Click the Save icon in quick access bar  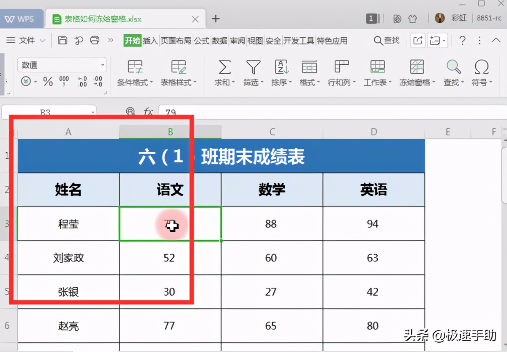(63, 40)
